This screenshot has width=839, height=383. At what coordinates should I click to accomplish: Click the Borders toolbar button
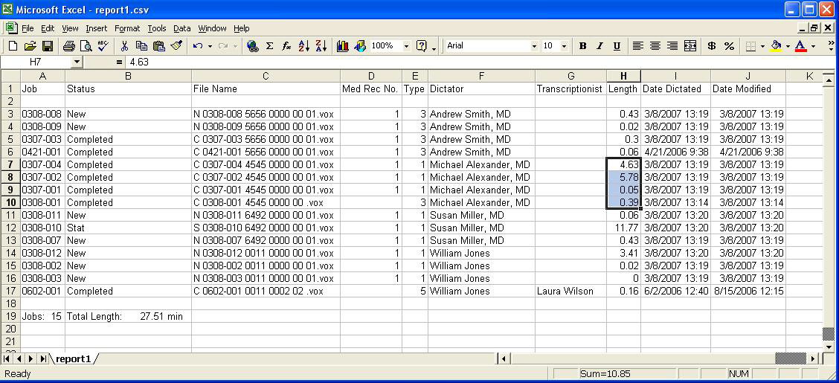click(x=751, y=46)
